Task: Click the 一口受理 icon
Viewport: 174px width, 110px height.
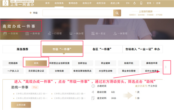Action: (x=49, y=33)
